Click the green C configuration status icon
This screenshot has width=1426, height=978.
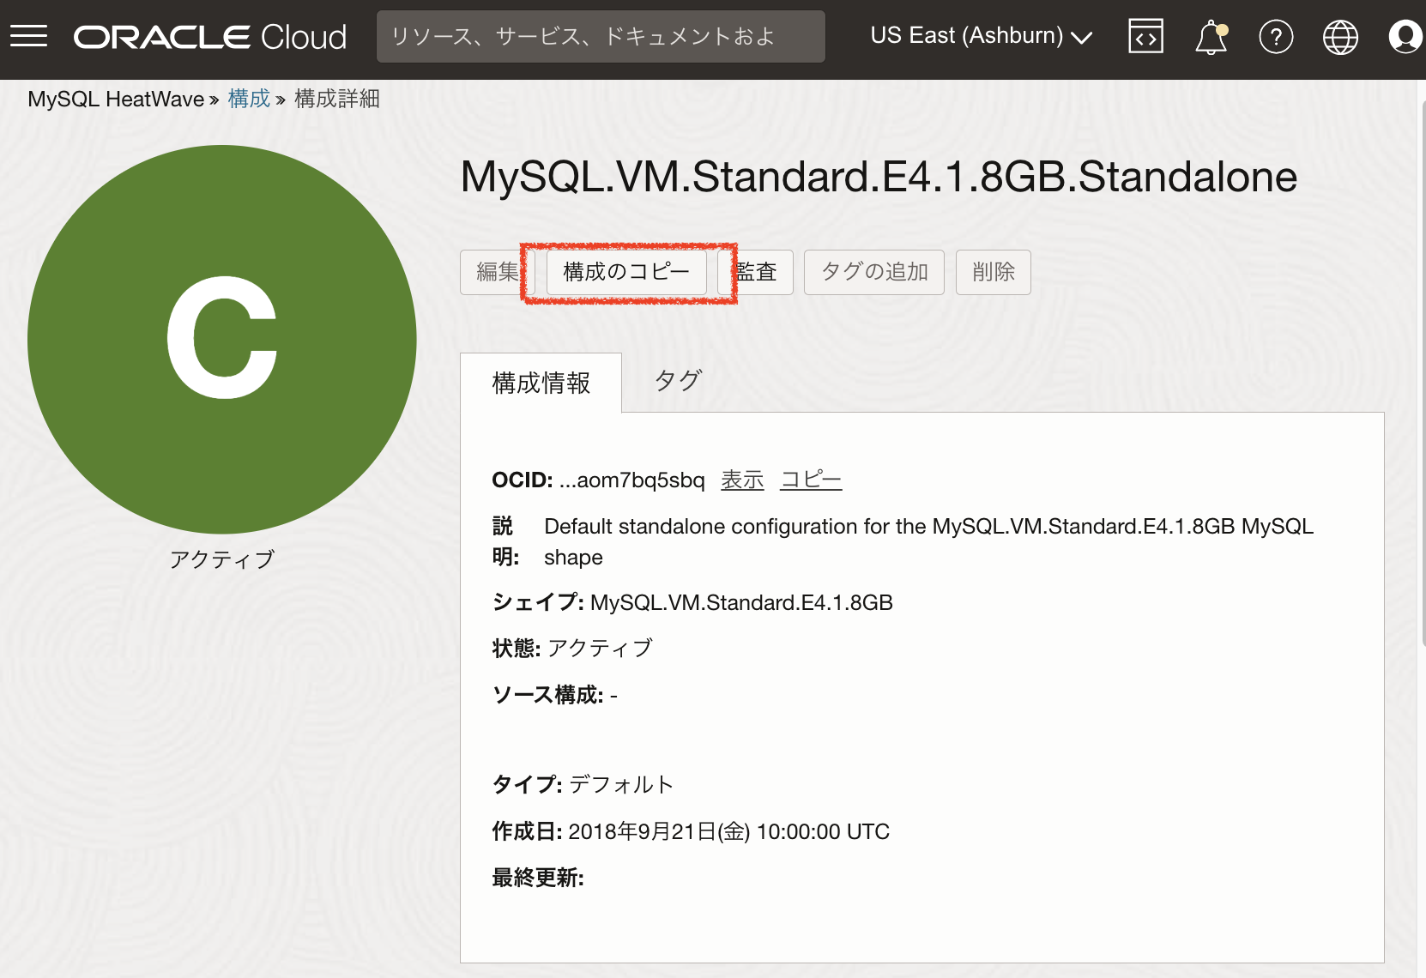point(221,339)
